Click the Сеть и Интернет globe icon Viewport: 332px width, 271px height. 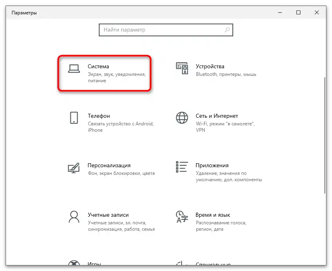[182, 118]
